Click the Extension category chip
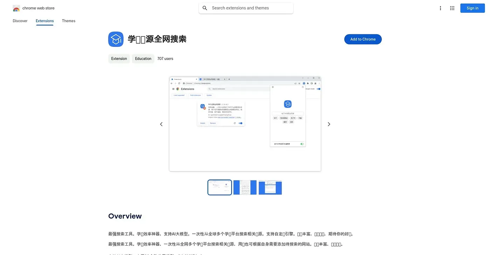This screenshot has height=255, width=490. 119,59
